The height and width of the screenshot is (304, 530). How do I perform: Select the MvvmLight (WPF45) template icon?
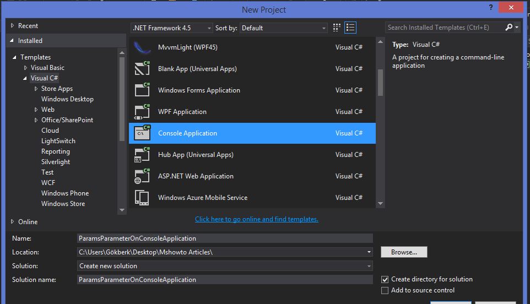click(x=142, y=47)
